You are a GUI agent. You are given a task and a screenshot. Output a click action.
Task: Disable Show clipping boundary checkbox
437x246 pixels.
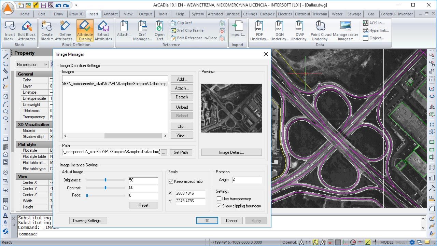coord(219,206)
